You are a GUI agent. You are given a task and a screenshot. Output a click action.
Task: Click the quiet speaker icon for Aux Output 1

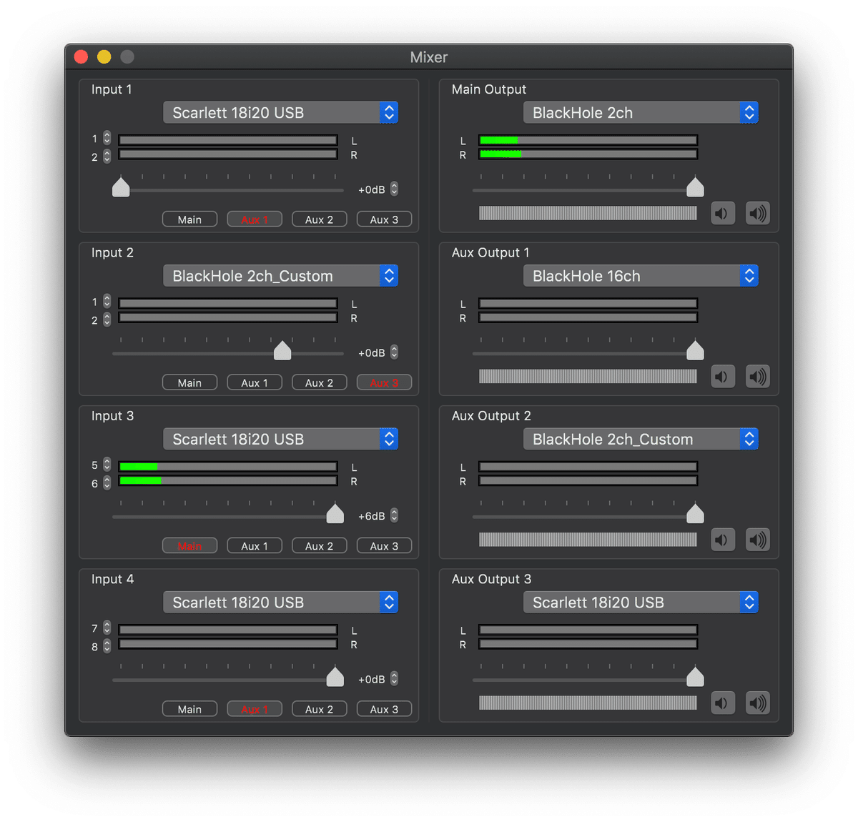pyautogui.click(x=723, y=377)
